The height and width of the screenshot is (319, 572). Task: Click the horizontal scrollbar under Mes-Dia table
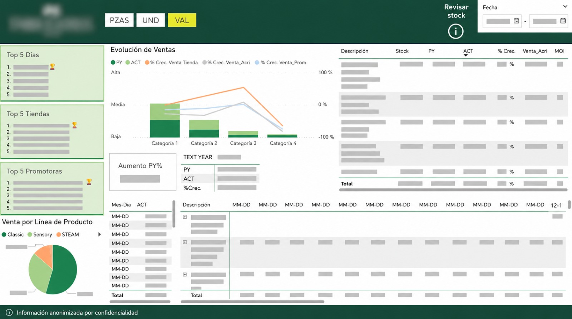pyautogui.click(x=140, y=302)
